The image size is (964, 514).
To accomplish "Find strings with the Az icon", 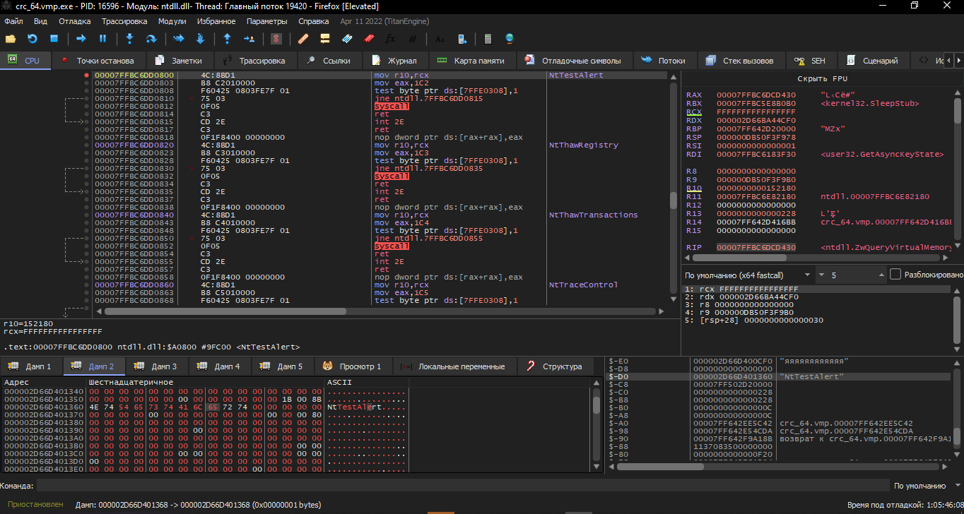I will [440, 39].
